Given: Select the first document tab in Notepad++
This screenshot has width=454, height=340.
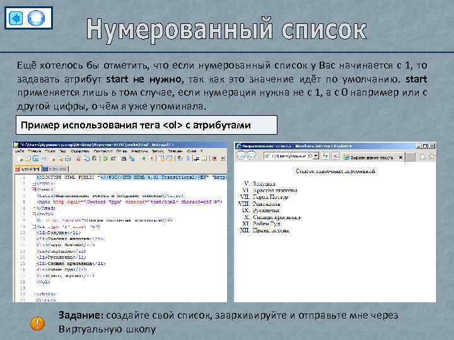Looking at the screenshot, I should (x=28, y=169).
